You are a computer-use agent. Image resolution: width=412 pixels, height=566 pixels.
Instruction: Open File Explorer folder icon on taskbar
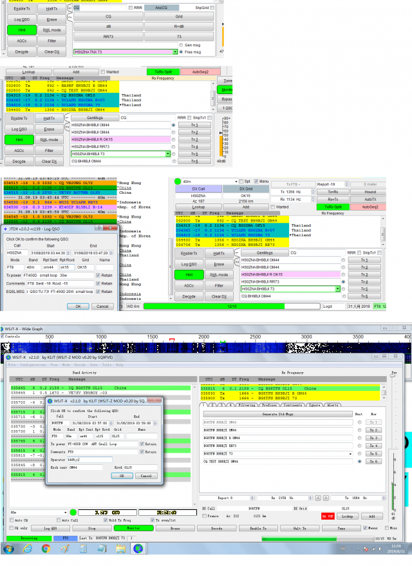pos(120,549)
